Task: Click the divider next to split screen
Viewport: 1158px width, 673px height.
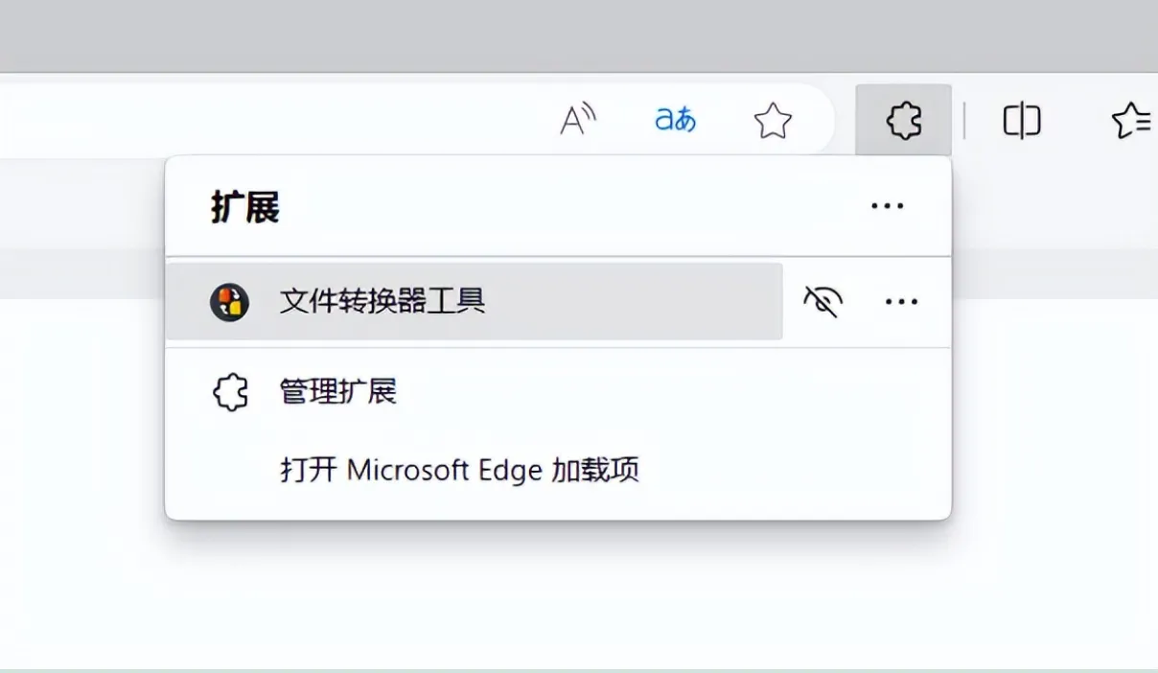Action: coord(964,121)
